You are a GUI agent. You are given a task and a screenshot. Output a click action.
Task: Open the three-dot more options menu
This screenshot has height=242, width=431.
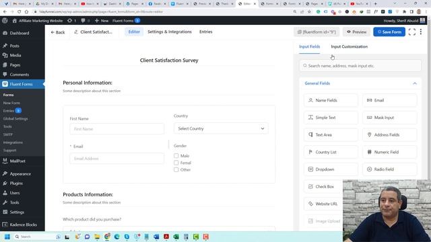pyautogui.click(x=421, y=32)
